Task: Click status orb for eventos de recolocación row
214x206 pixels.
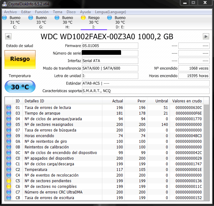Action: [9, 175]
